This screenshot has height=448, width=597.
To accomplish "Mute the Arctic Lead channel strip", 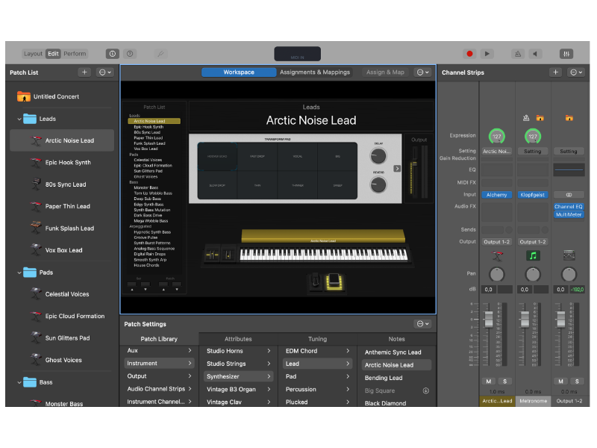I will [489, 382].
